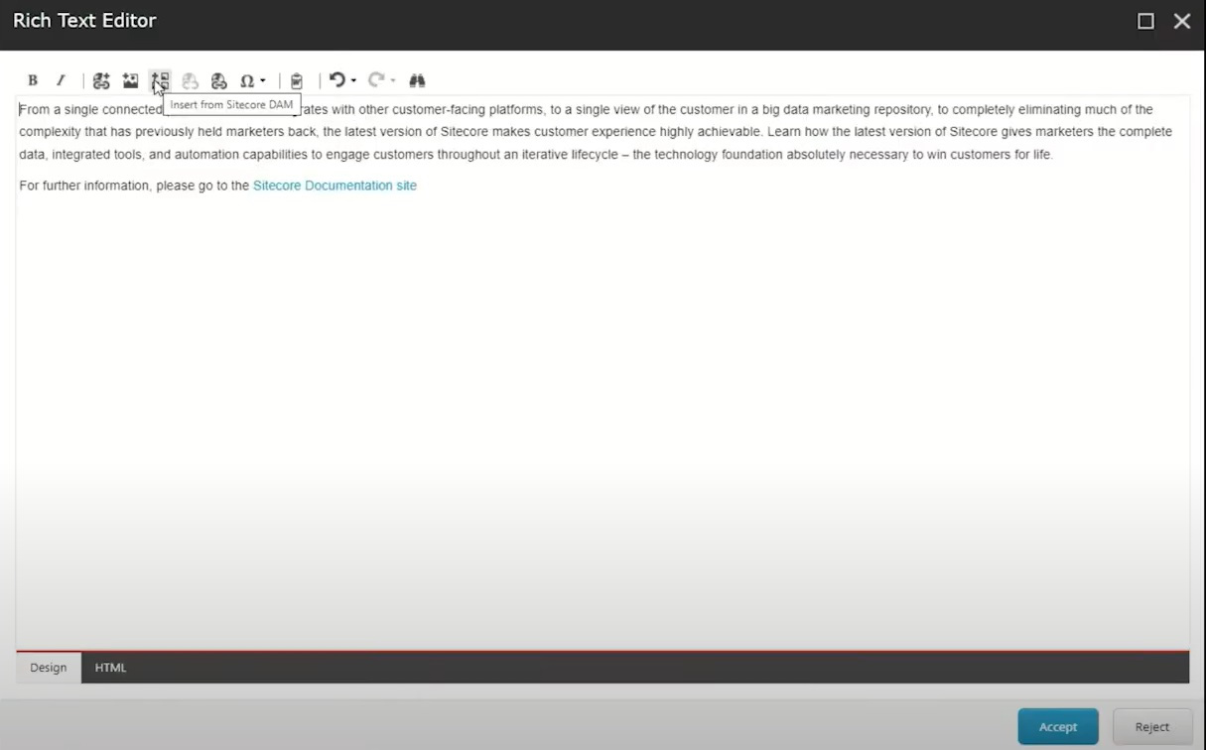This screenshot has width=1206, height=750.
Task: Open the redo history dropdown arrow
Action: (x=393, y=80)
